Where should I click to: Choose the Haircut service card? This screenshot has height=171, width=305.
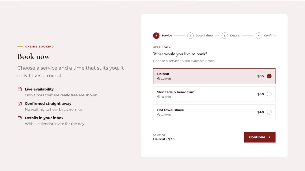[x=214, y=76]
